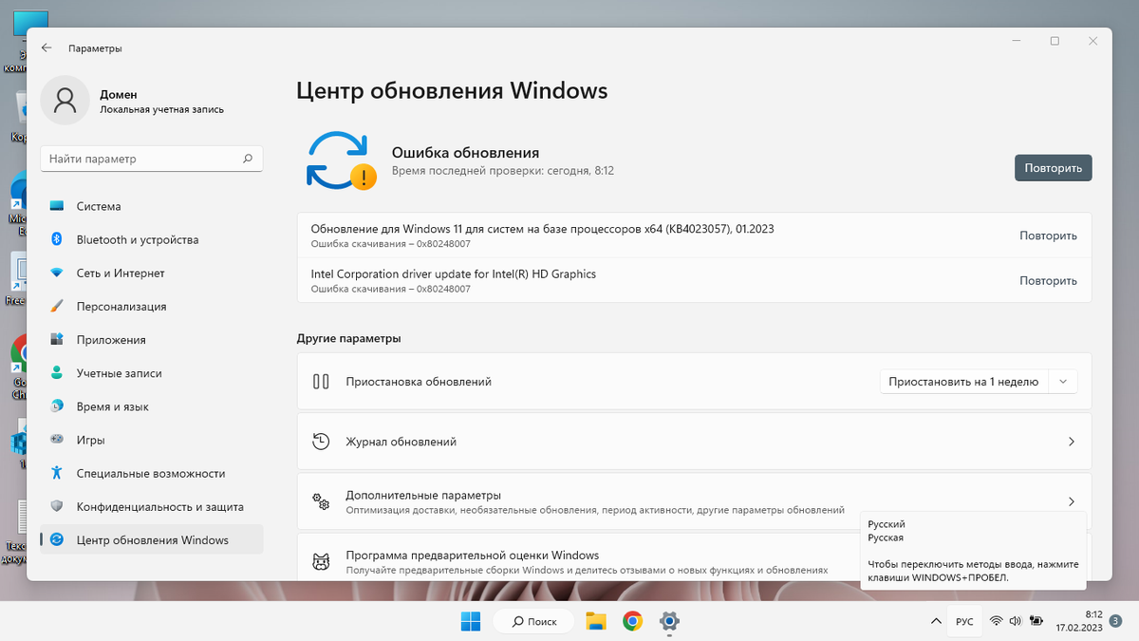
Task: Click the Система icon in sidebar
Action: coord(57,206)
